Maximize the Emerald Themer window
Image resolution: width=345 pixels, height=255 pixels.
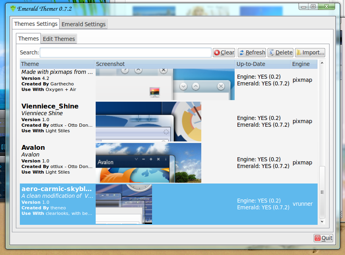pos(313,7)
